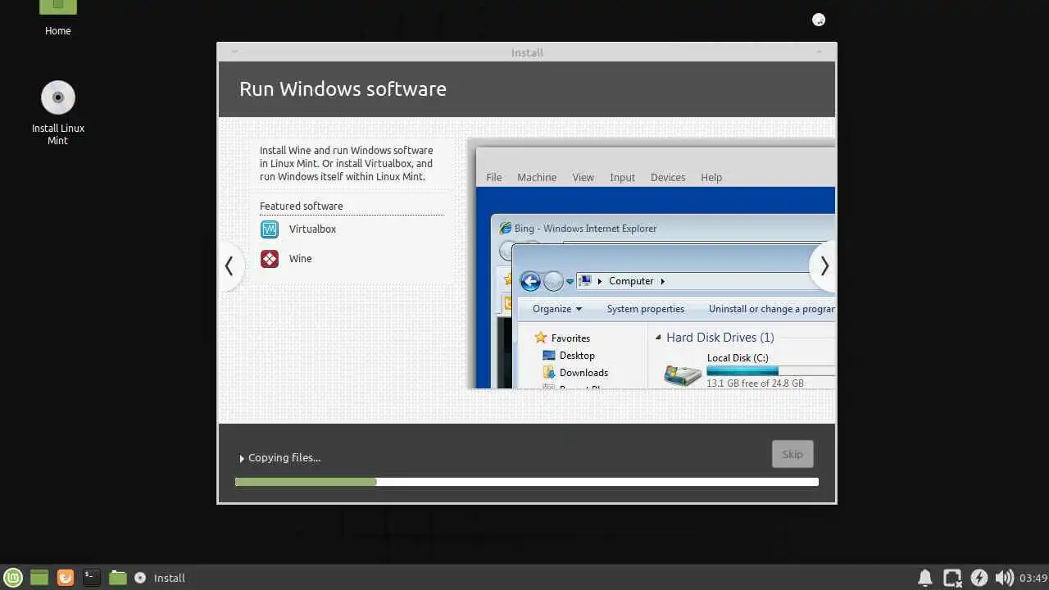This screenshot has height=590, width=1049.
Task: Click the Wine featured software icon
Action: tap(270, 259)
